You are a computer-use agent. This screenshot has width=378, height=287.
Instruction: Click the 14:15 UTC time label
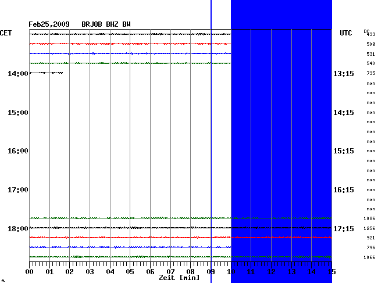344,113
